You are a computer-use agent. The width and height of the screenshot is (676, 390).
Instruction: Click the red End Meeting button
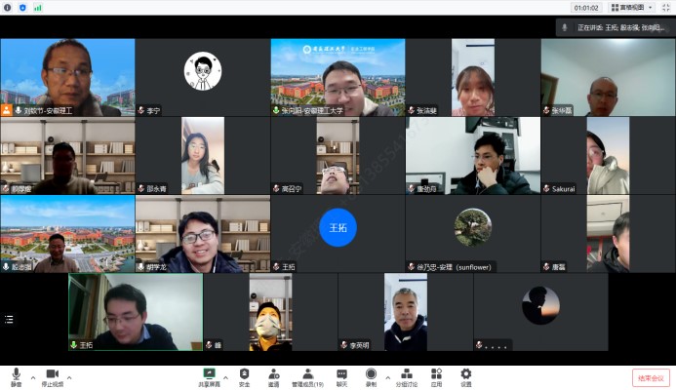tap(651, 377)
